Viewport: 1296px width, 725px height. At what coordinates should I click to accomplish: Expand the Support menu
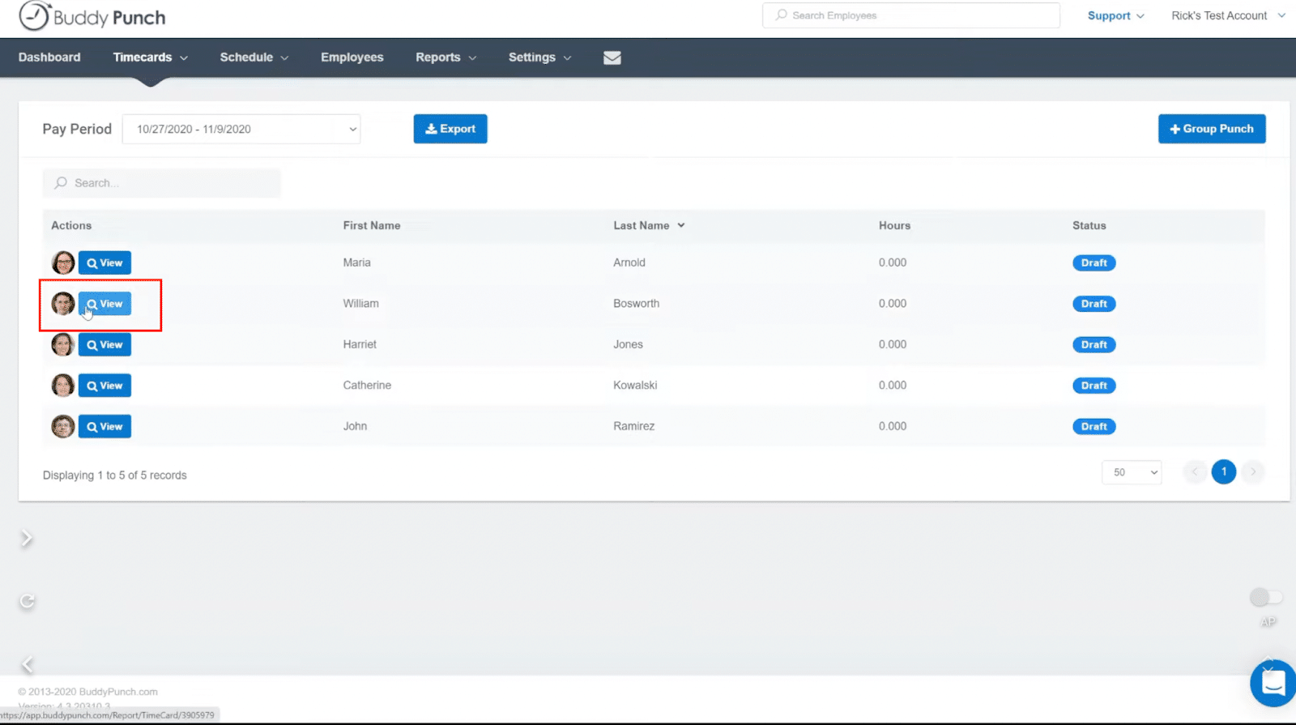pyautogui.click(x=1115, y=15)
